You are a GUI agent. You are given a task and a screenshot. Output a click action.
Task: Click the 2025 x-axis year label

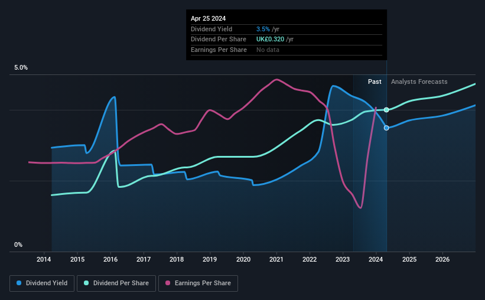[409, 259]
